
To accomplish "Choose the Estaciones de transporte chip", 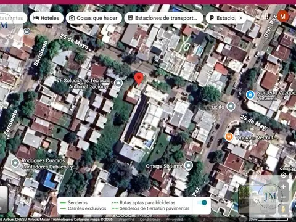I will (x=163, y=18).
